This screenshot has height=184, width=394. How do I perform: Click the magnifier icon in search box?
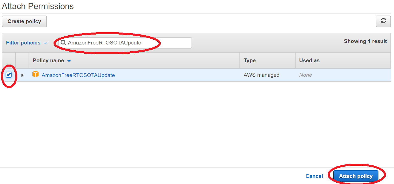(63, 42)
